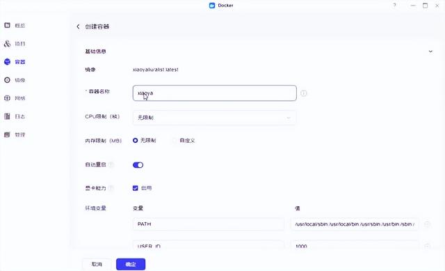The image size is (445, 271).
Task: Open the 概览 overview section in sidebar
Action: click(15, 26)
